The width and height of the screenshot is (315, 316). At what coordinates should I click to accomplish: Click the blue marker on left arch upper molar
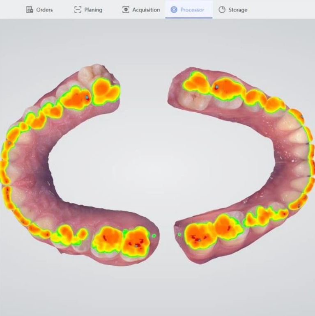coord(87,98)
